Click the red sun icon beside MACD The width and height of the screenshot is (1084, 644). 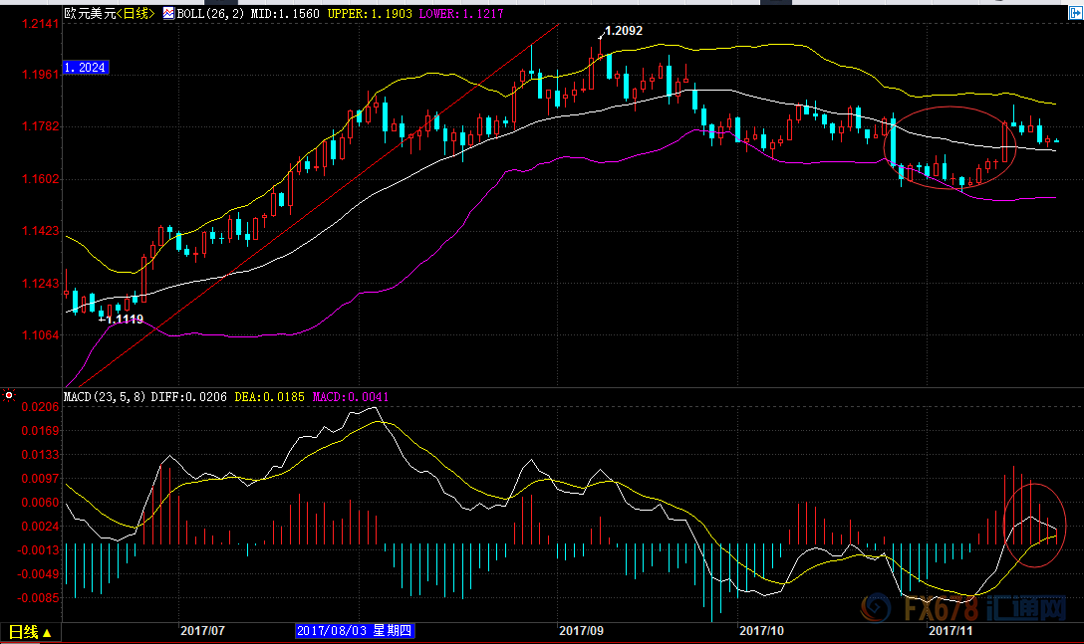9,396
